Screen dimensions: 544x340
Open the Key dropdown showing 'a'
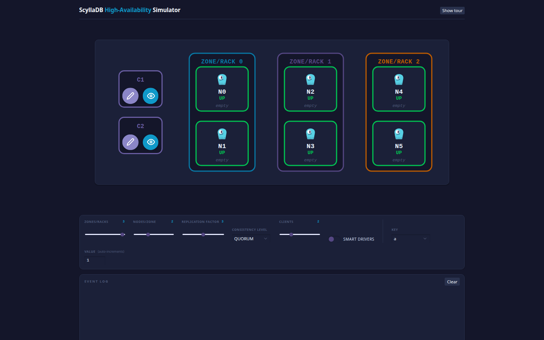[410, 239]
